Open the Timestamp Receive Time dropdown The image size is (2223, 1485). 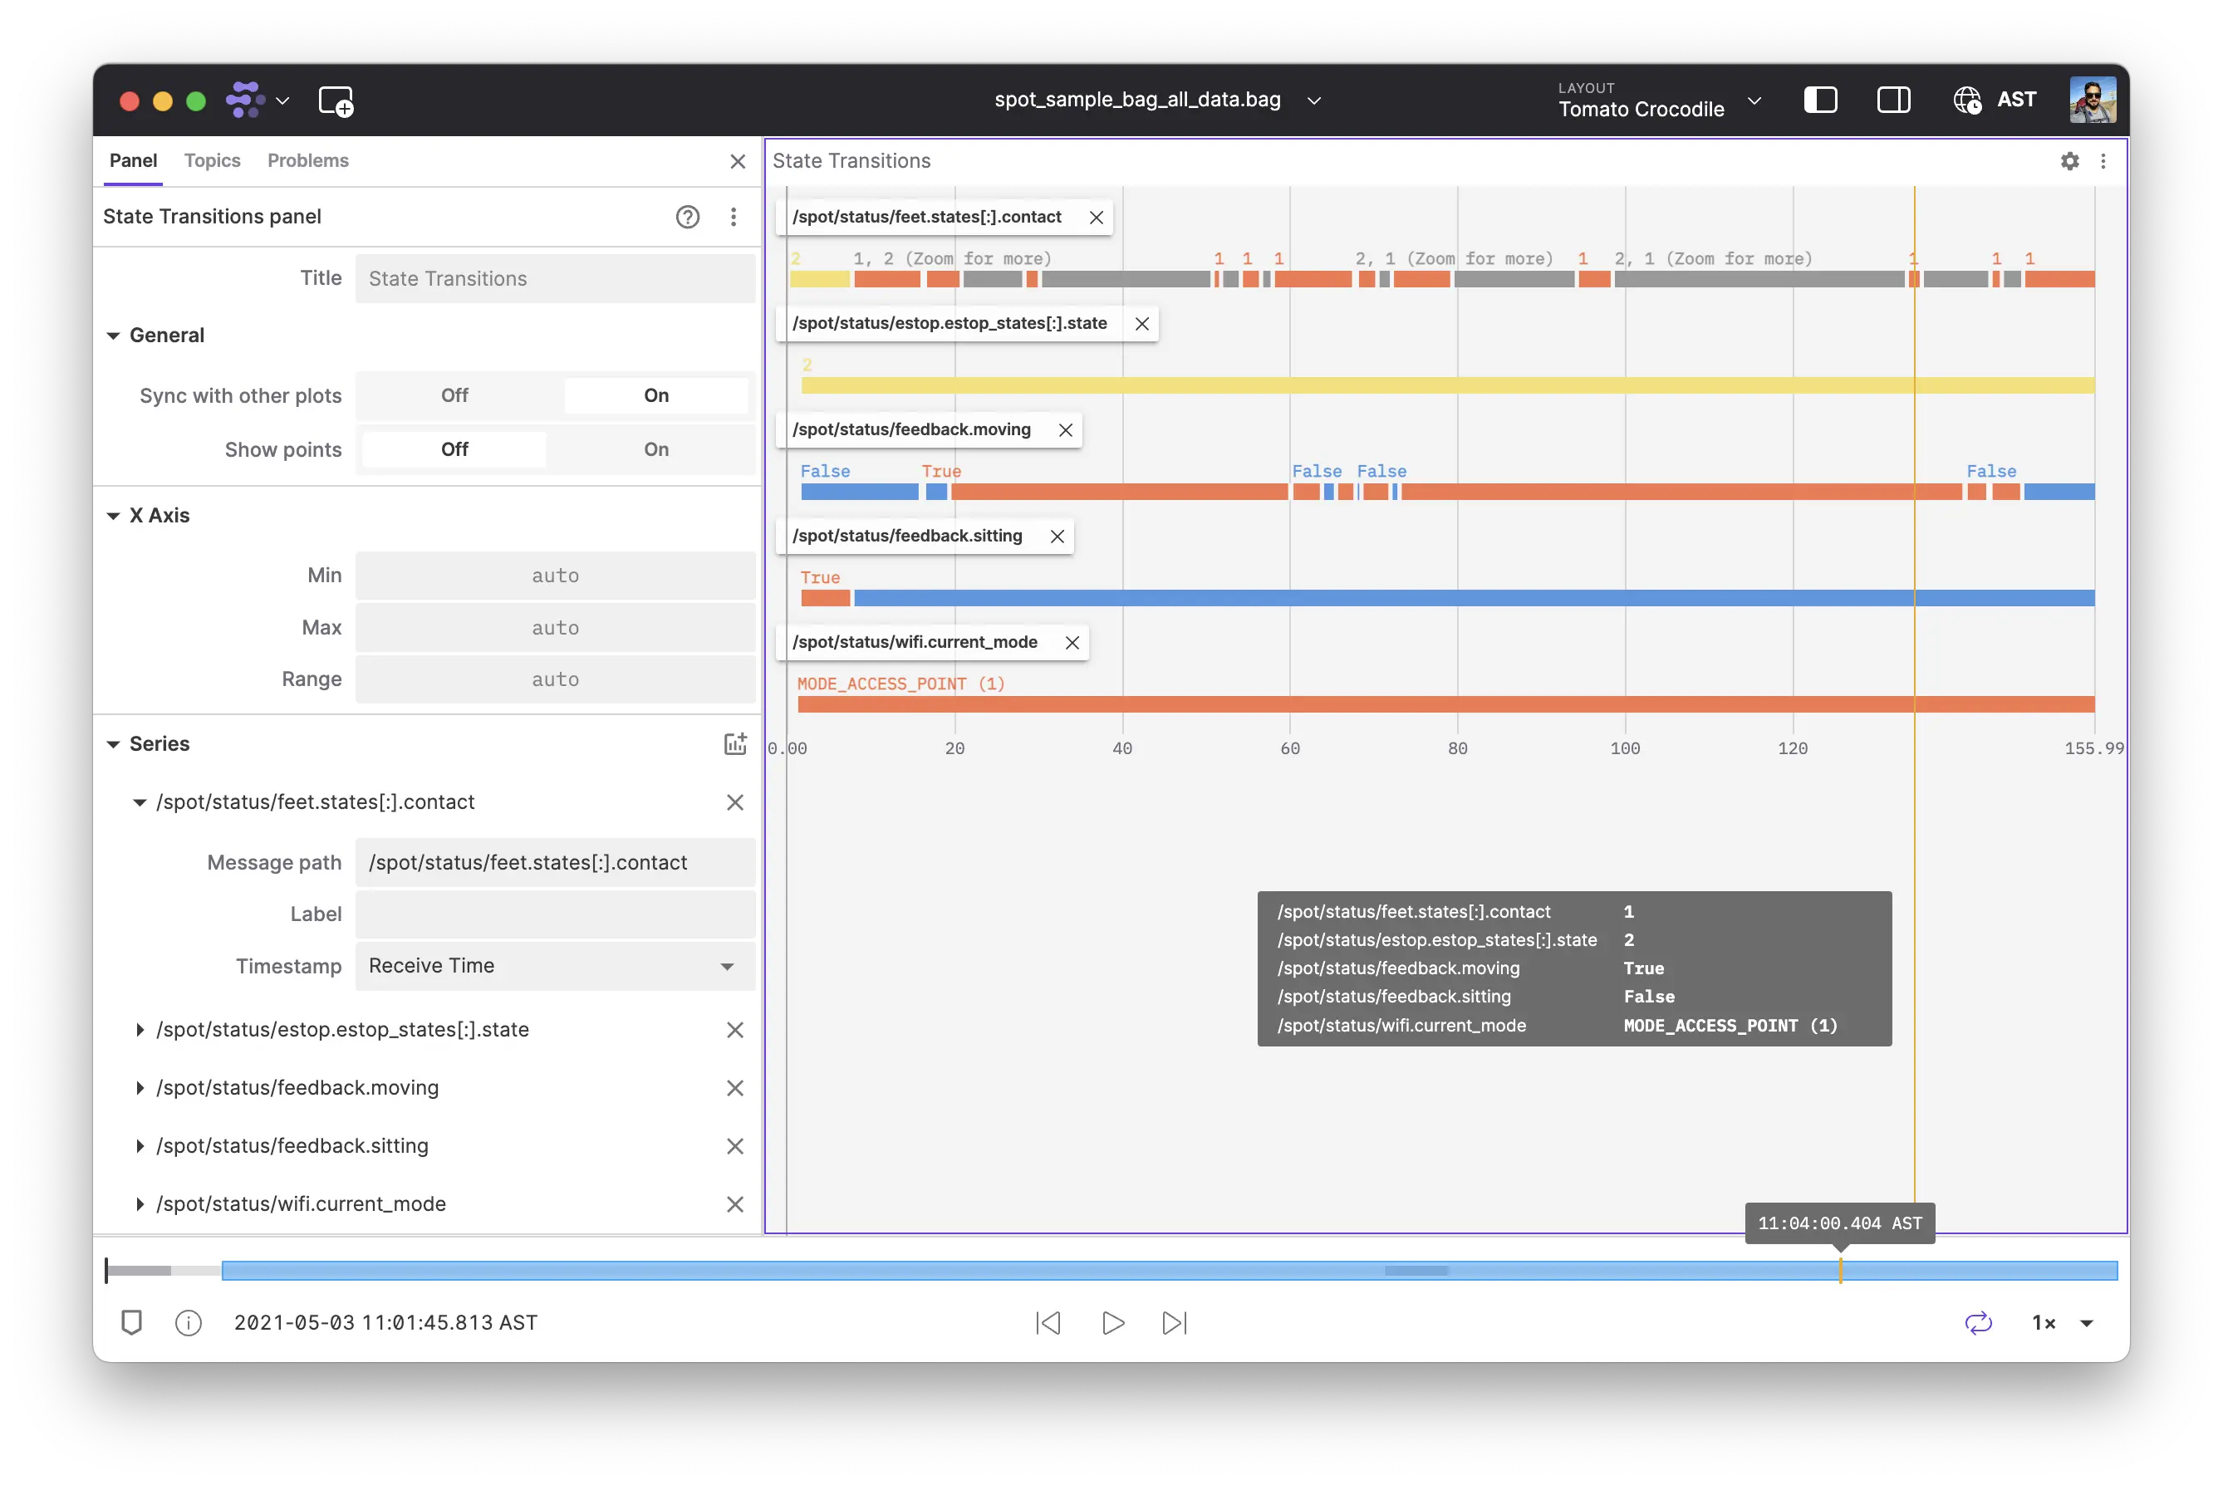coord(554,966)
